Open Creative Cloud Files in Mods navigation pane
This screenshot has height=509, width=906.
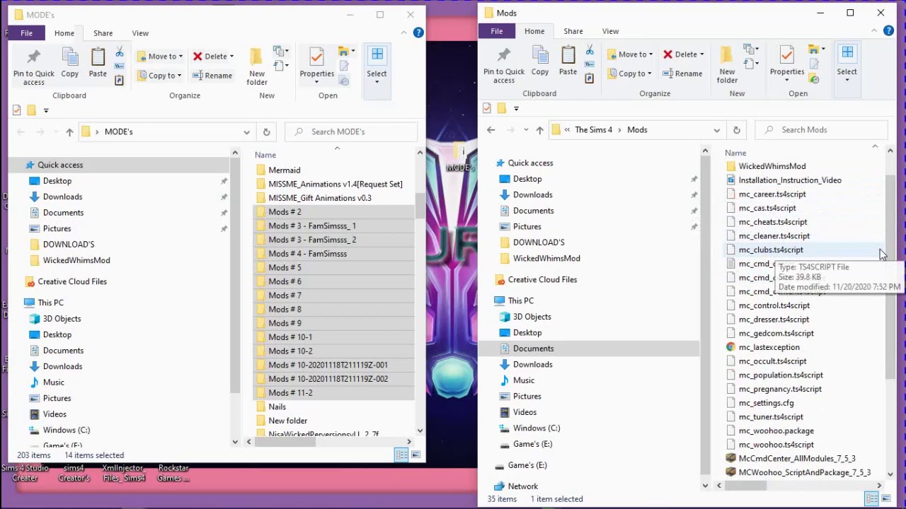(542, 280)
